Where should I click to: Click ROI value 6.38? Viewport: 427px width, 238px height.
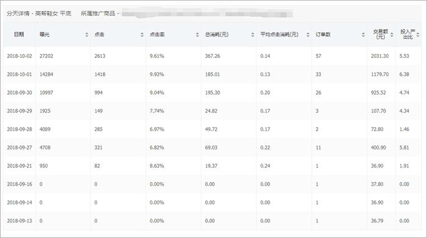(x=404, y=74)
